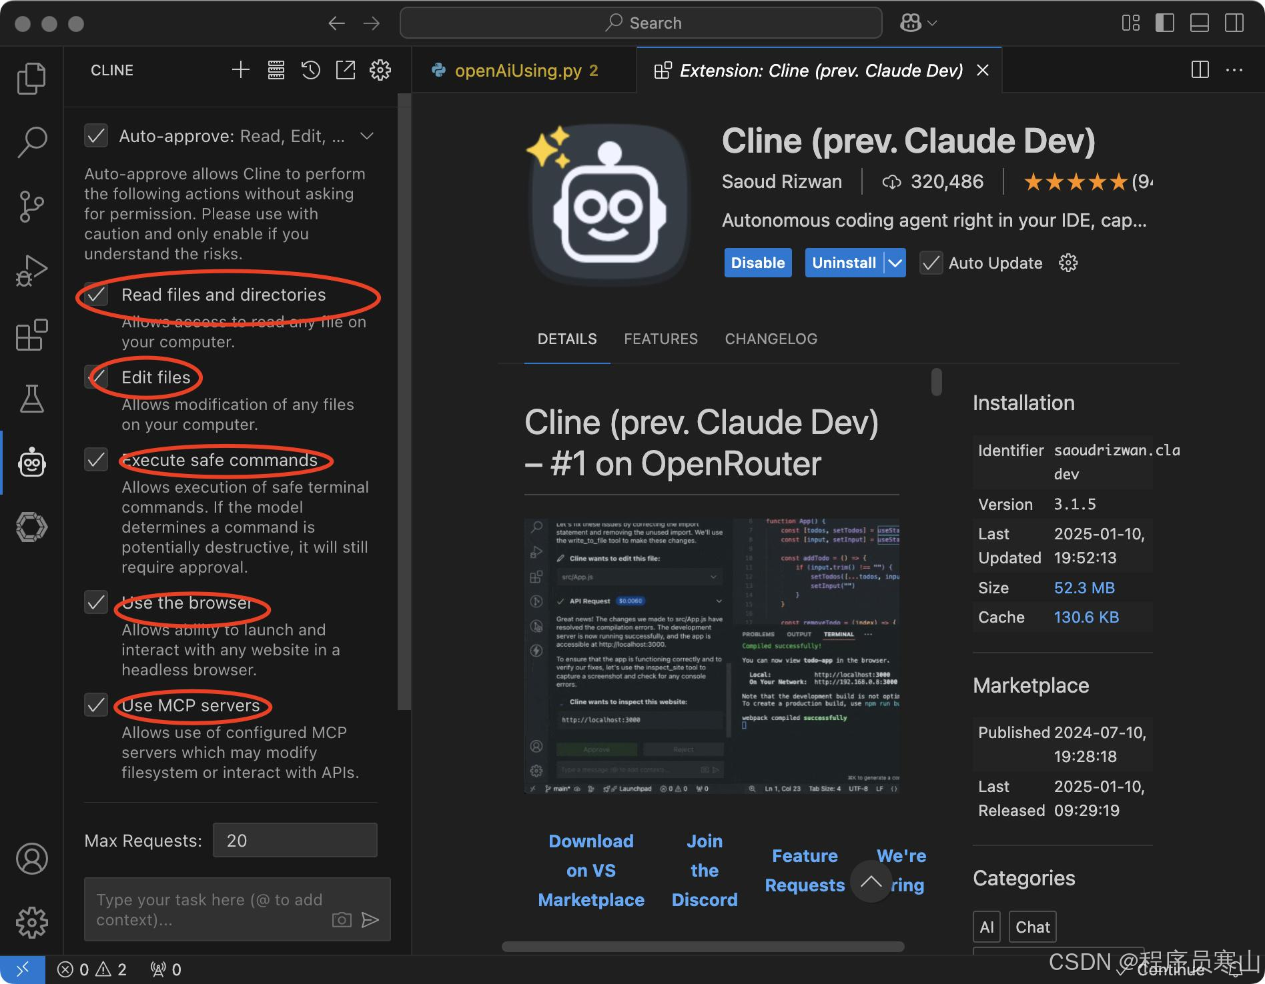Collapse the Auto-approve section chevron
Image resolution: width=1265 pixels, height=984 pixels.
[x=366, y=136]
